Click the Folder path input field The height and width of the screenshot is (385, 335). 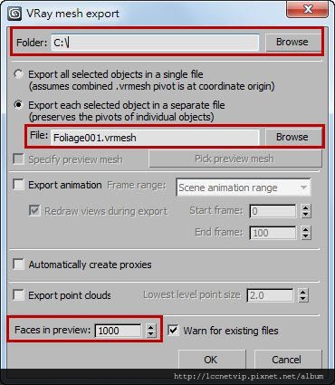pyautogui.click(x=155, y=43)
